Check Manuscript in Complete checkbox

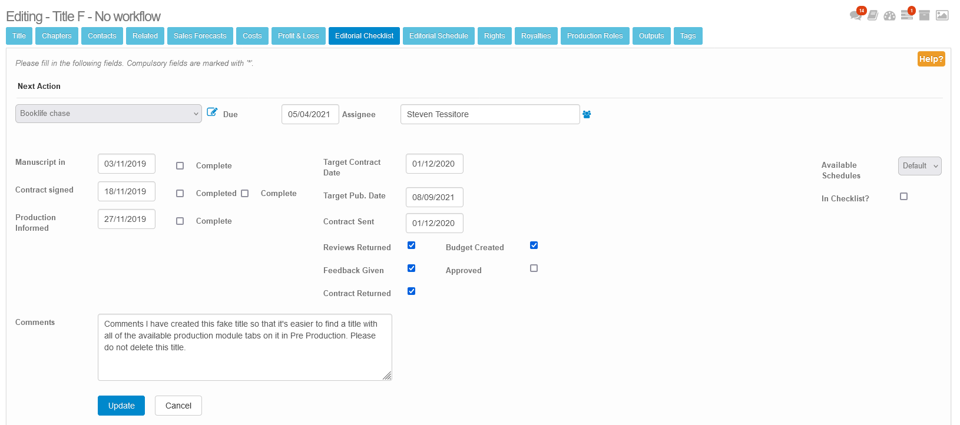180,166
